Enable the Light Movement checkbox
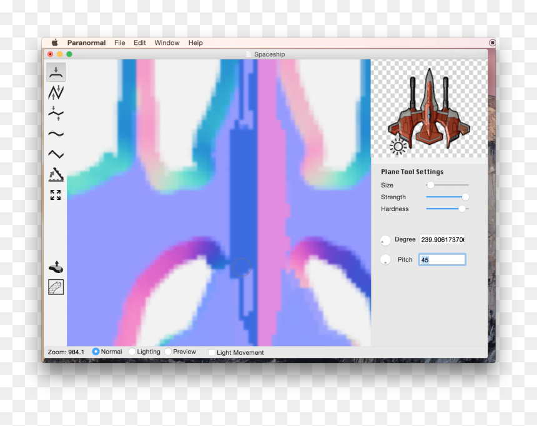The image size is (537, 426). coord(212,352)
